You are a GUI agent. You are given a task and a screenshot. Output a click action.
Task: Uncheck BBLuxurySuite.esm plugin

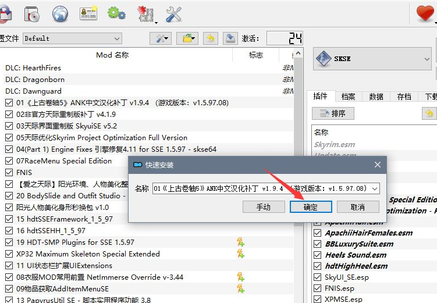point(317,244)
